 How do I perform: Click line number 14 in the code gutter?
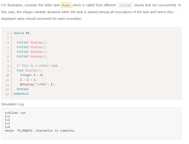(7, 94)
